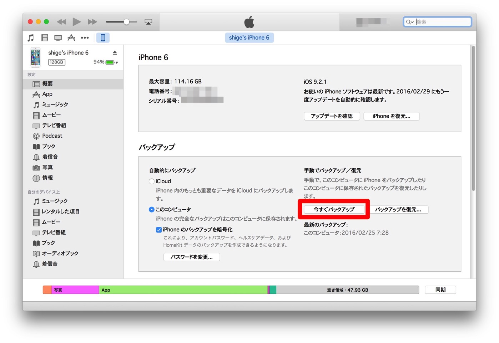499x343 pixels.
Task: Click the アップデートを確認 button
Action: tap(332, 116)
